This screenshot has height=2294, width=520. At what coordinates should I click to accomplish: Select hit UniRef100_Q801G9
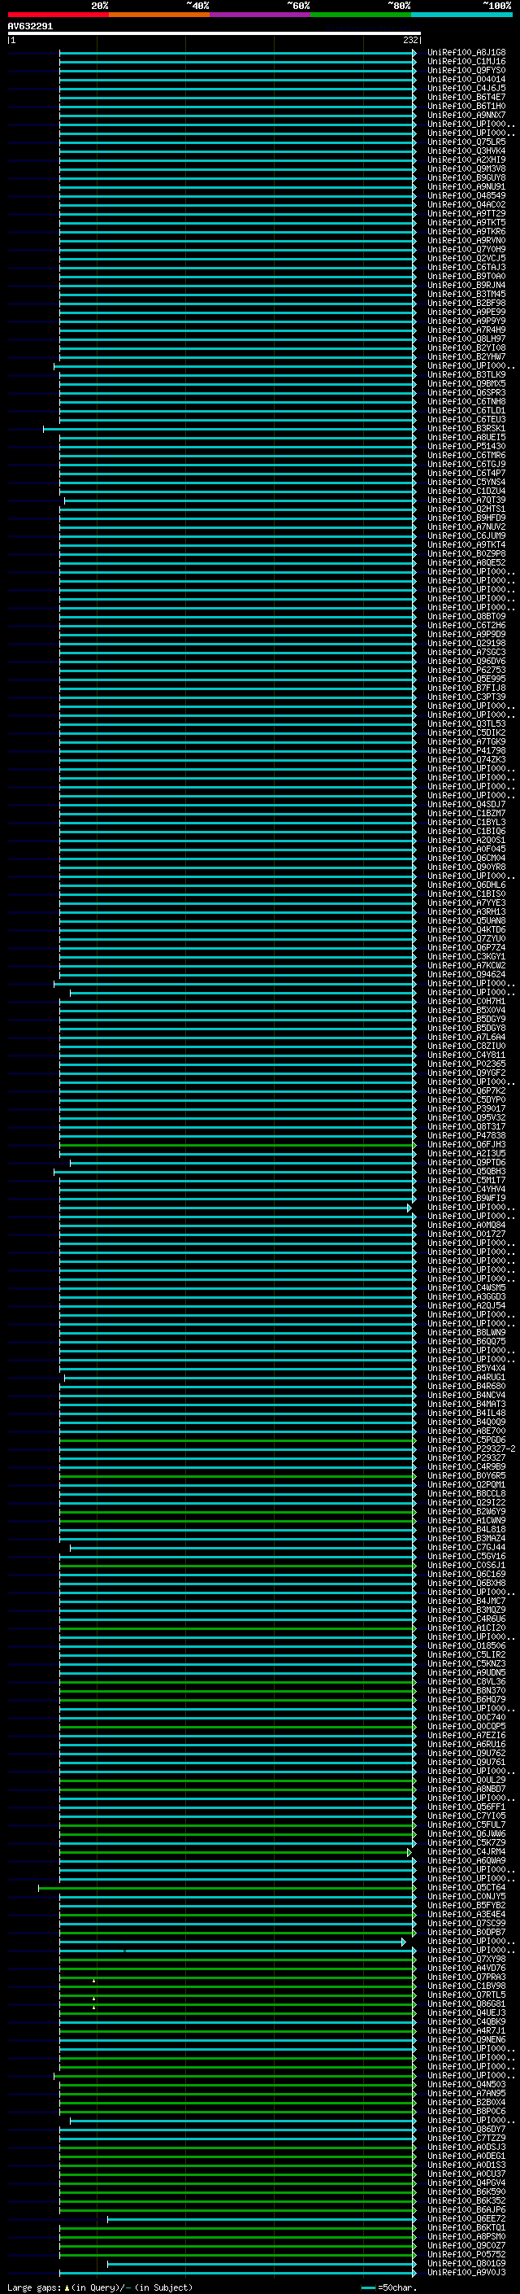(x=466, y=2264)
